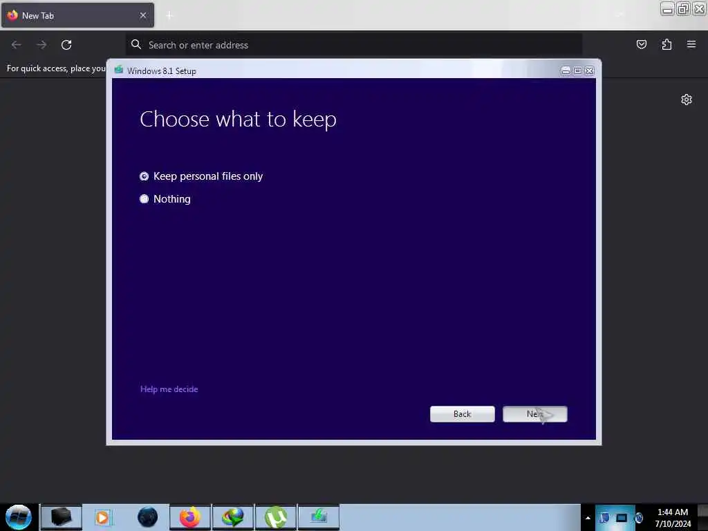Go forward in Firefox navigation
Image resolution: width=708 pixels, height=531 pixels.
41,45
